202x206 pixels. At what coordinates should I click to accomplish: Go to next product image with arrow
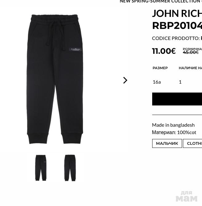[x=125, y=80]
